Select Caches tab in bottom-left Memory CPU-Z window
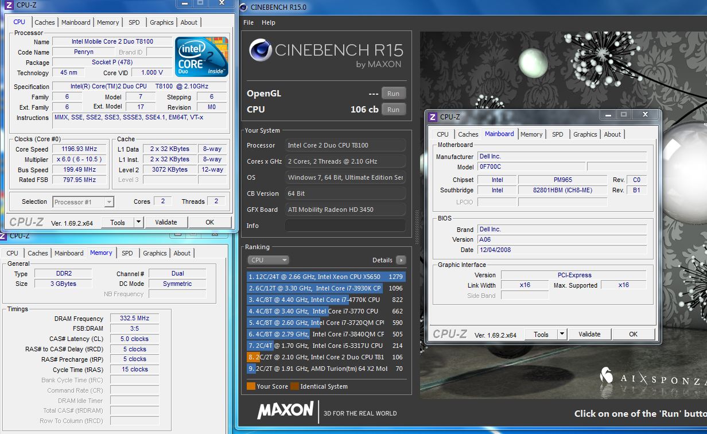 coord(38,253)
